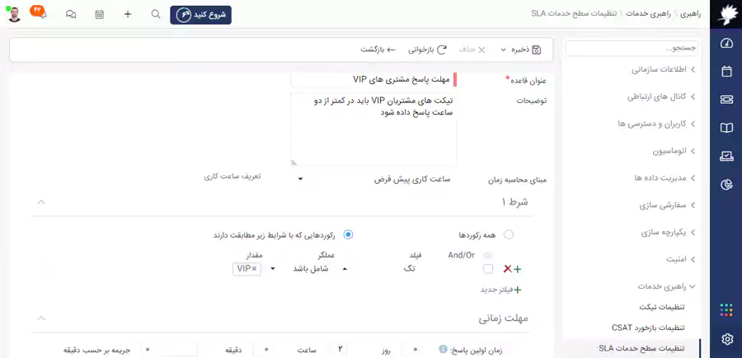Open the 'ساعت کاری پیش فرض' dropdown
This screenshot has height=358, width=742.
(x=373, y=179)
